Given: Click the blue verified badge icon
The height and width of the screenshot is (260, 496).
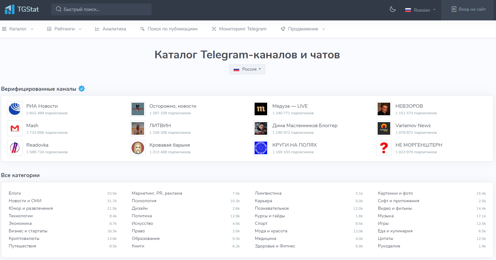Looking at the screenshot, I should (82, 89).
